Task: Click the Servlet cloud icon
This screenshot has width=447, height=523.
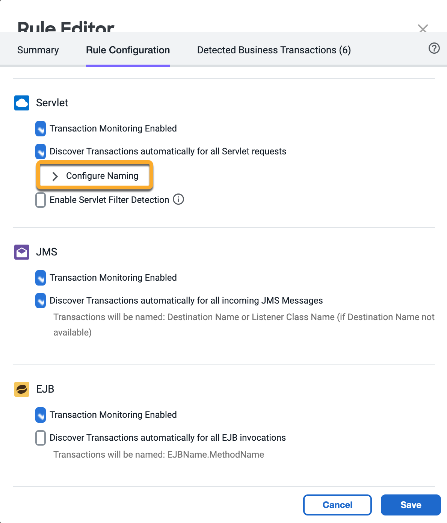Action: (22, 103)
